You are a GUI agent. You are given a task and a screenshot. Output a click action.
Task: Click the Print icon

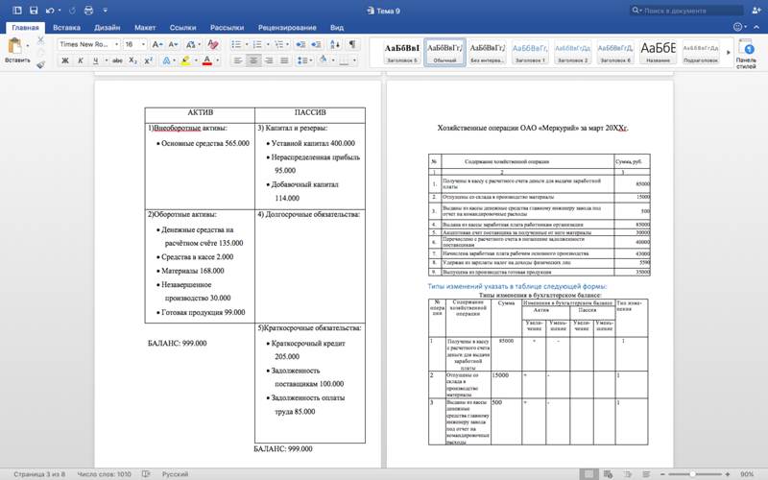(x=88, y=11)
